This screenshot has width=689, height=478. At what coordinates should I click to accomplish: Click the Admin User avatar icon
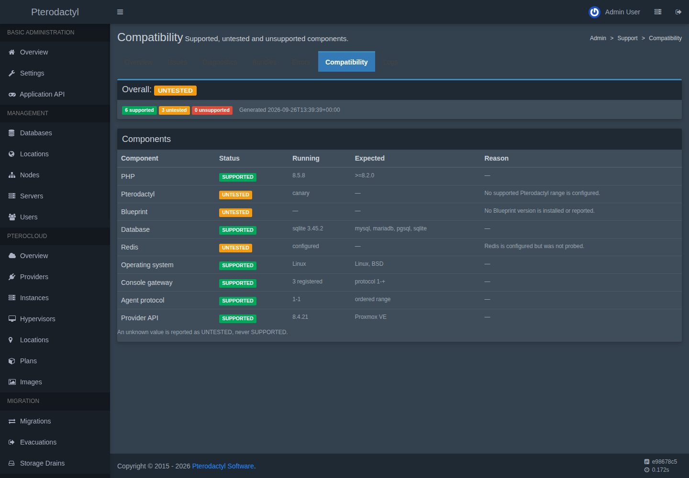(594, 12)
